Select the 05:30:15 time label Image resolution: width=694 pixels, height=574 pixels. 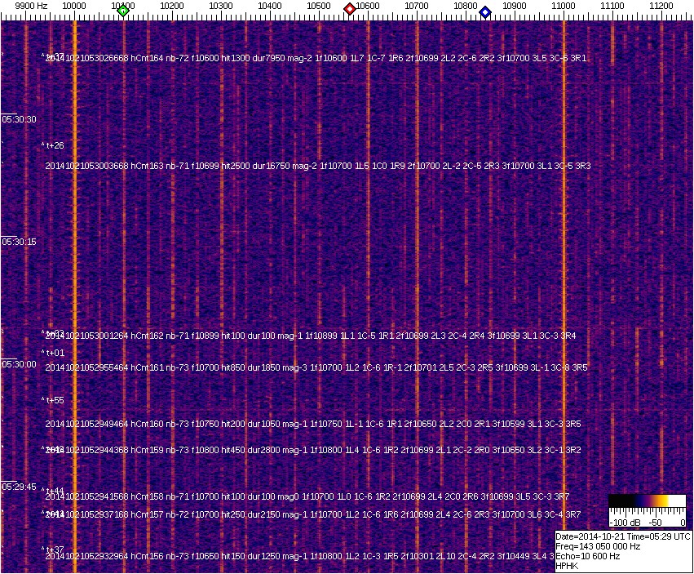[19, 242]
